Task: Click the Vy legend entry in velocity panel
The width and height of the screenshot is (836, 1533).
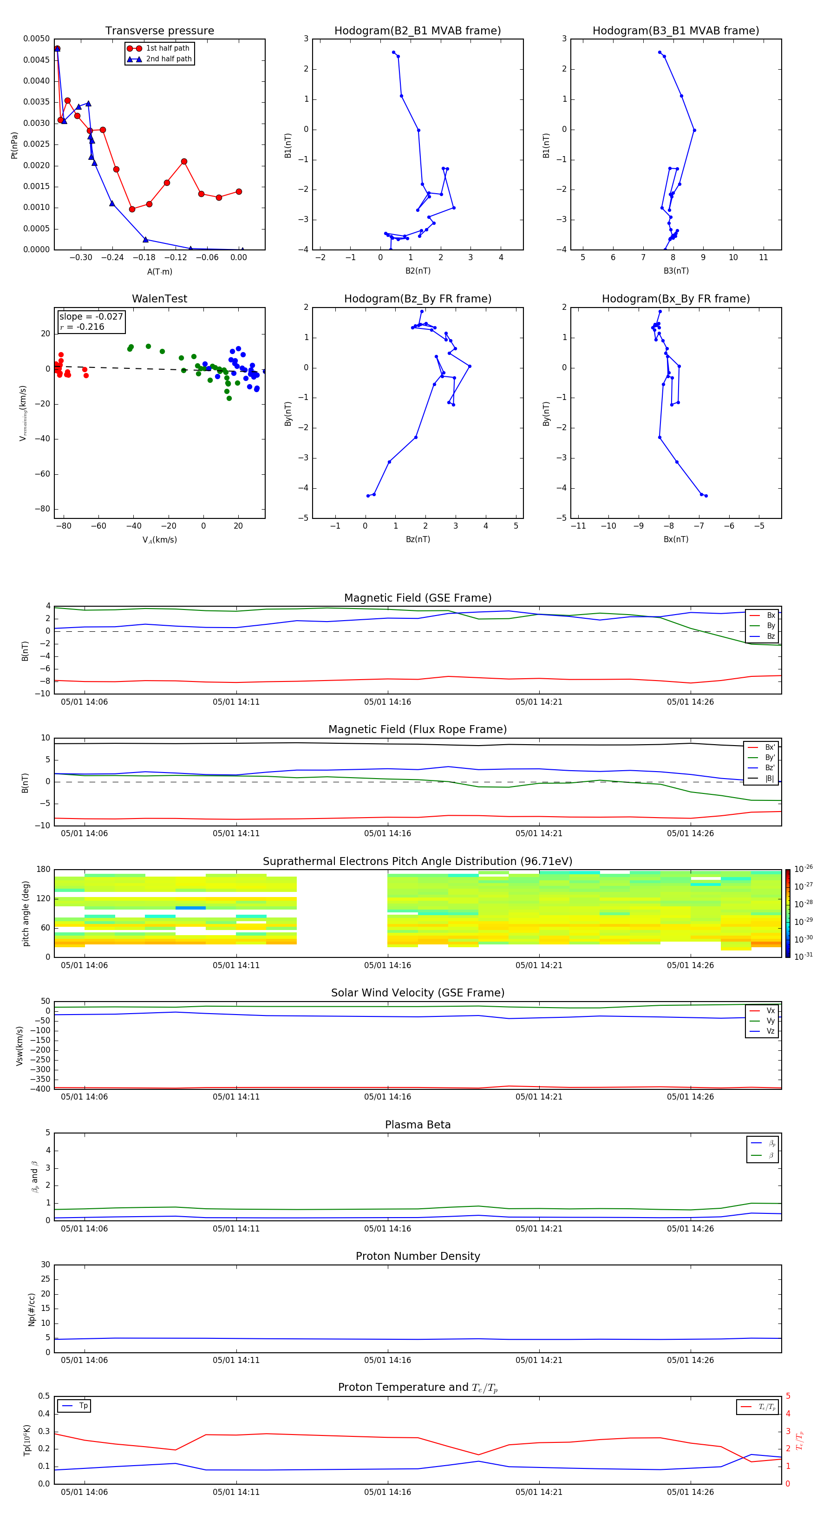Action: point(762,1021)
